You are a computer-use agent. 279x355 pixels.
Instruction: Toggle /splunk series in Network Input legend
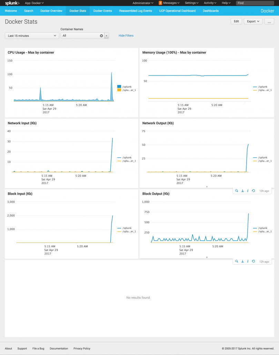(x=127, y=158)
